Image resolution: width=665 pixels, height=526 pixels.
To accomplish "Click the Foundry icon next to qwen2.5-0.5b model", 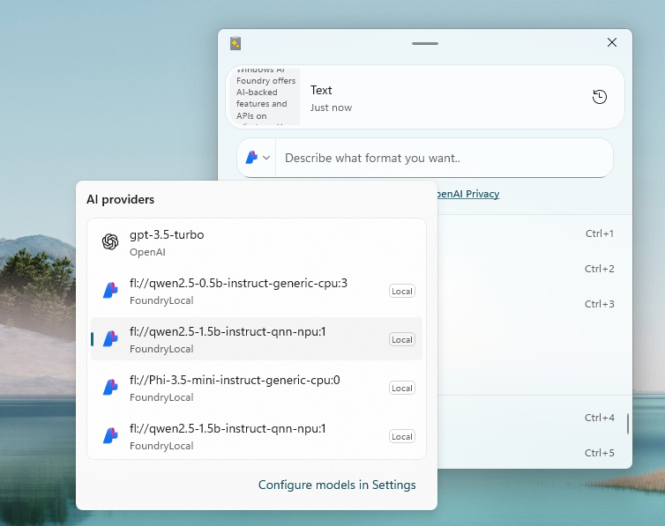I will [x=110, y=291].
